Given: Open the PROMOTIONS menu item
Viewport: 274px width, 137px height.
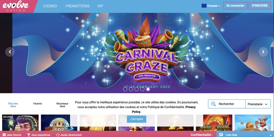Looking at the screenshot, I should (x=77, y=6).
